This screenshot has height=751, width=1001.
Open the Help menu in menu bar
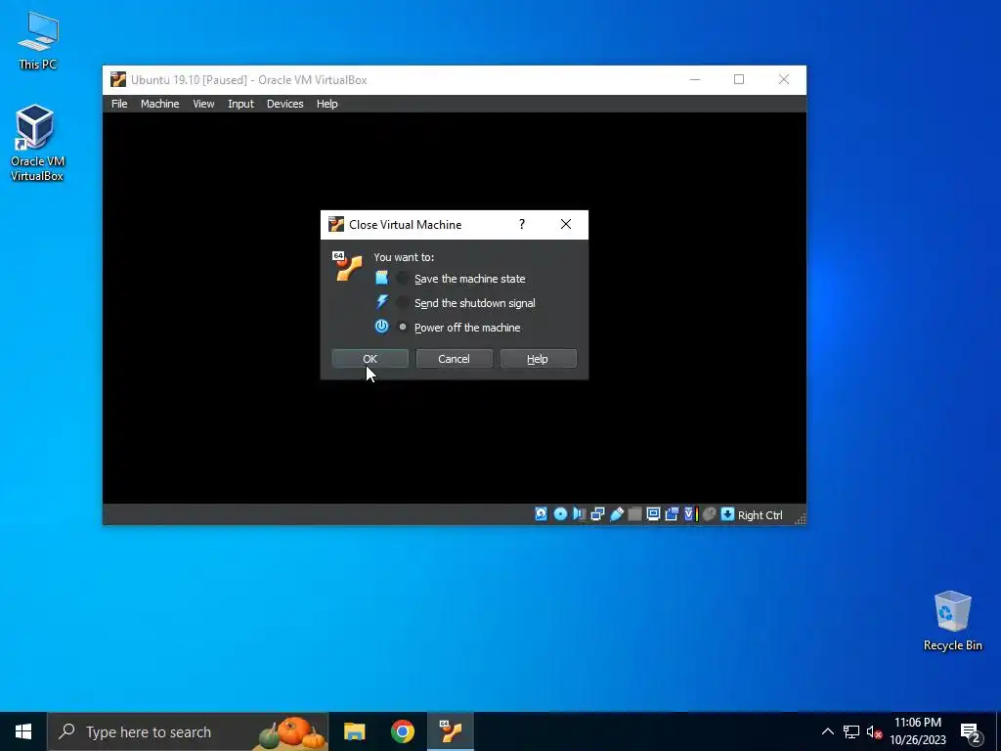pos(326,104)
